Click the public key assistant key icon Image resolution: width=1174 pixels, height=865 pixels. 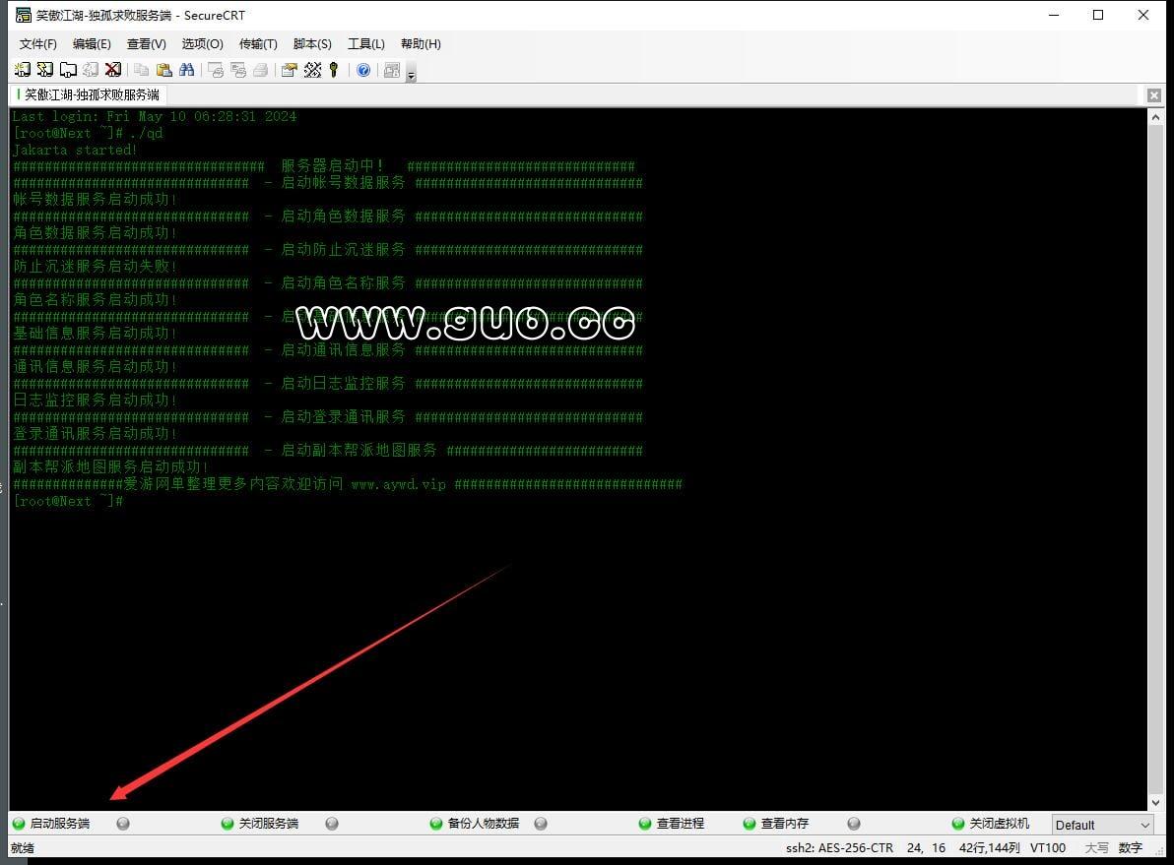pos(334,70)
